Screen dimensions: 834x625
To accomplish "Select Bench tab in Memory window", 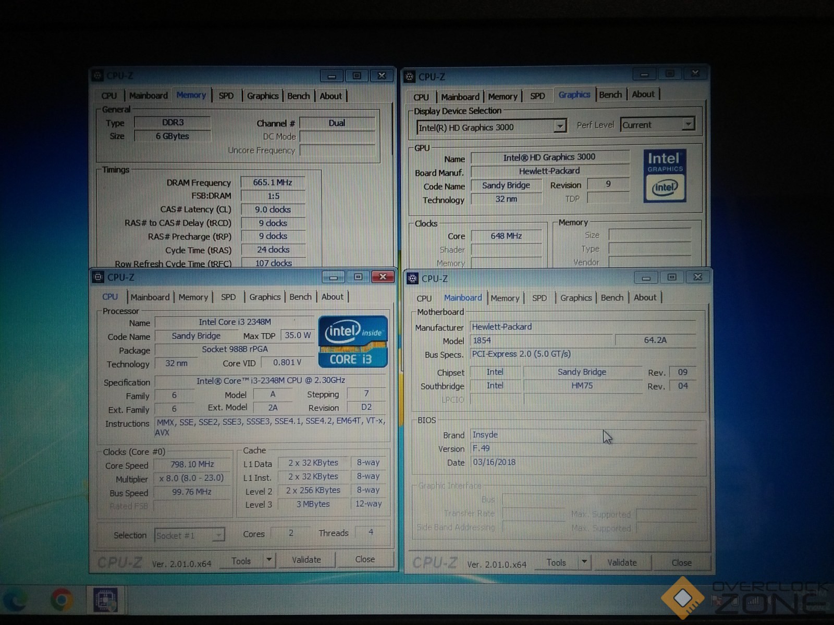I will pos(298,96).
